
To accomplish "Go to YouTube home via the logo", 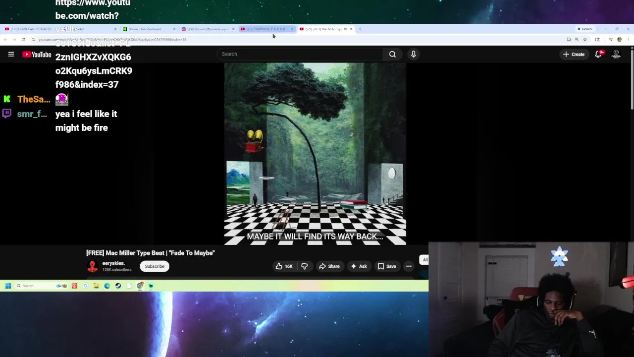I will (37, 55).
